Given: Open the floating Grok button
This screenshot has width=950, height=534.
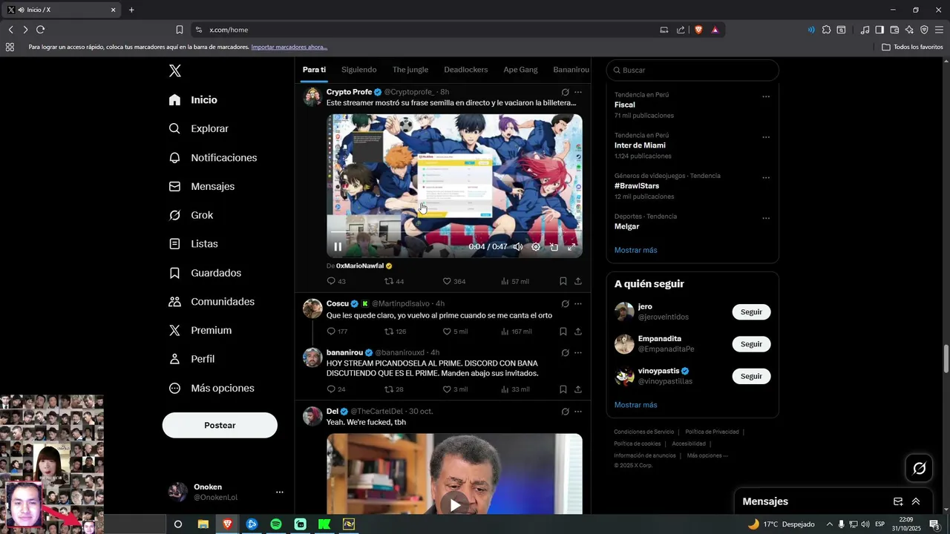Looking at the screenshot, I should point(919,468).
